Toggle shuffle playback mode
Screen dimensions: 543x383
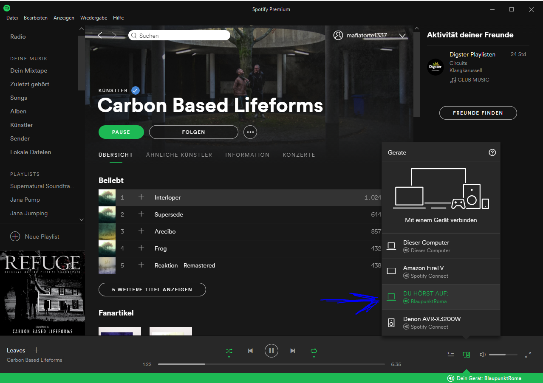tap(229, 351)
